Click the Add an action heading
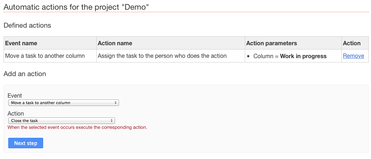 coord(25,74)
